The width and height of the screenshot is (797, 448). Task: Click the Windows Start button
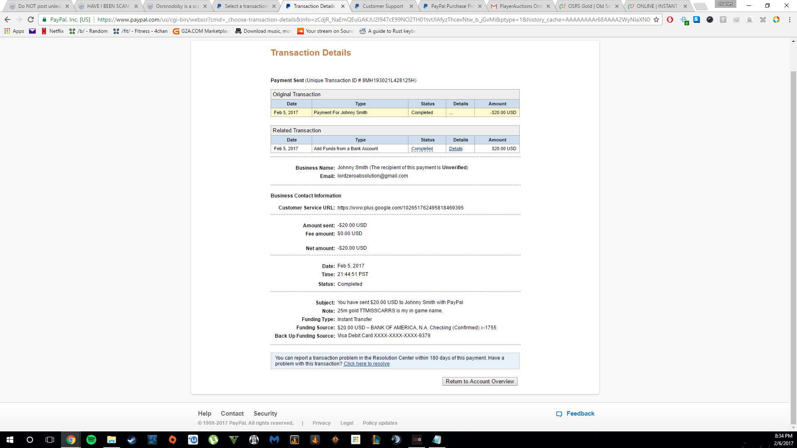[x=10, y=440]
